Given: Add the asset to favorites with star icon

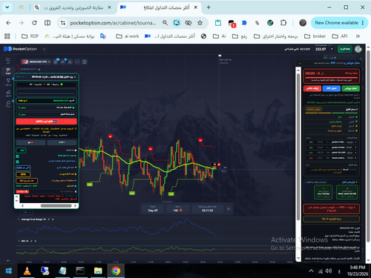Looking at the screenshot, I should tap(44, 49).
